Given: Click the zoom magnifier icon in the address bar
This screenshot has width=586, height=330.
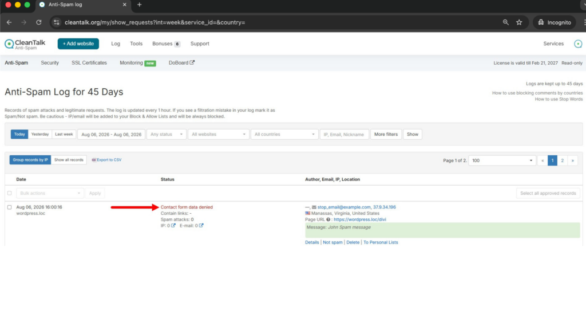Looking at the screenshot, I should point(506,22).
